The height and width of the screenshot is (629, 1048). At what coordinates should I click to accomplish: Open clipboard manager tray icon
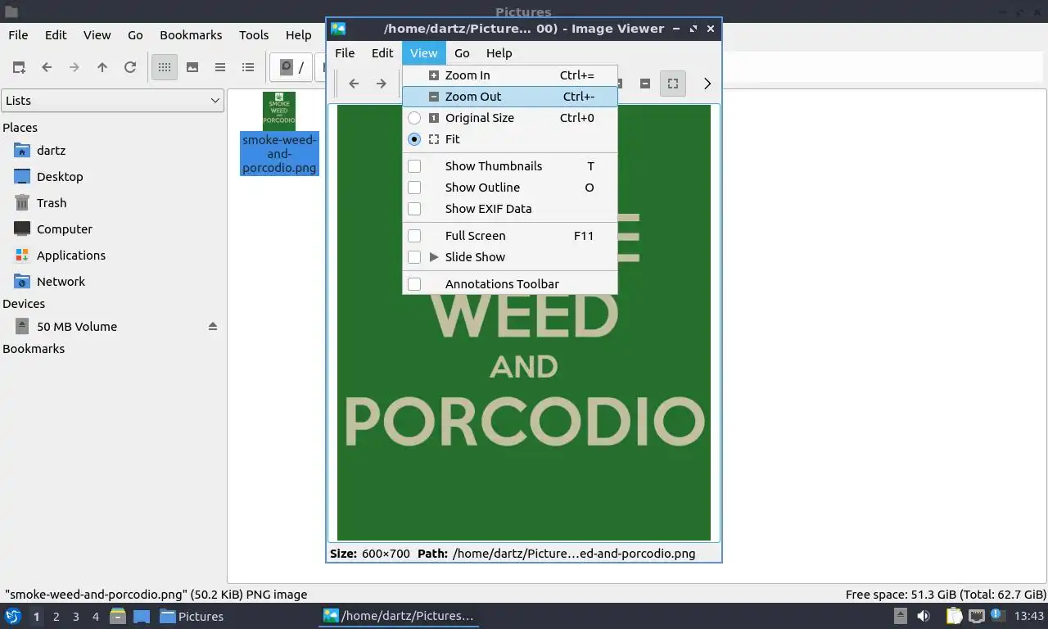(x=955, y=617)
